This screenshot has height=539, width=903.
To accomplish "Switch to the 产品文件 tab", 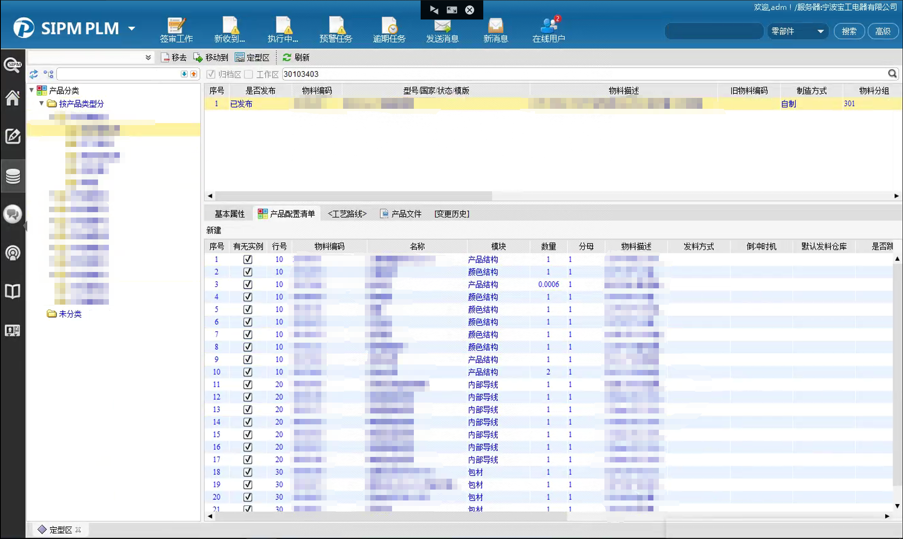I will coord(401,214).
